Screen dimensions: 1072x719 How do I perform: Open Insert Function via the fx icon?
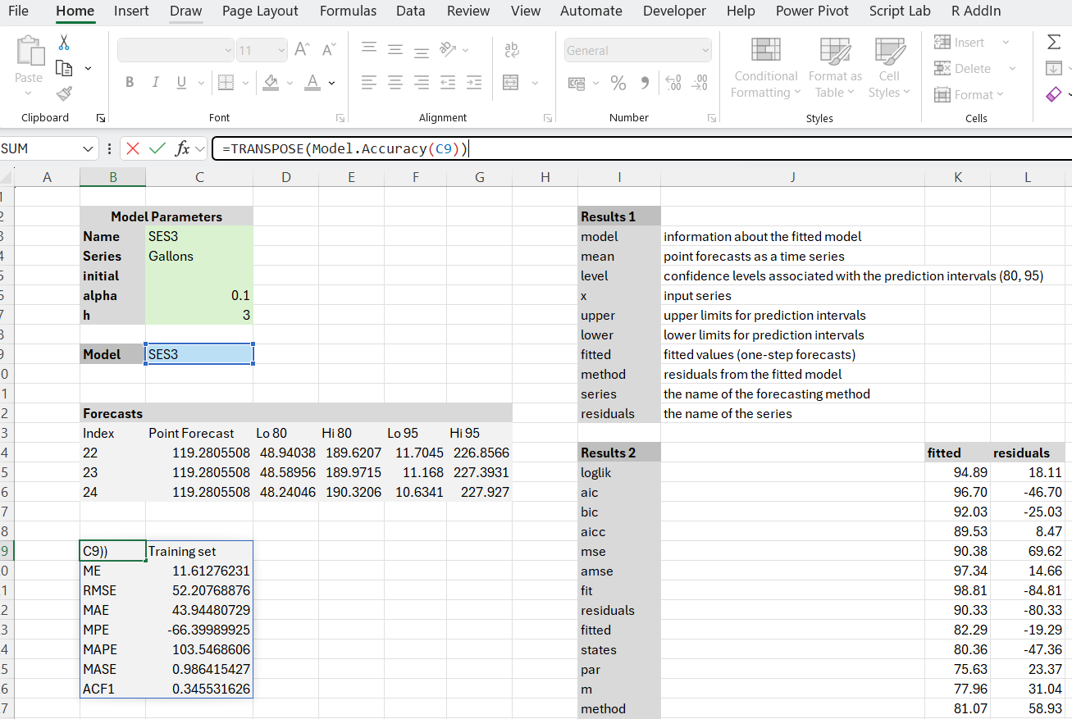click(183, 148)
